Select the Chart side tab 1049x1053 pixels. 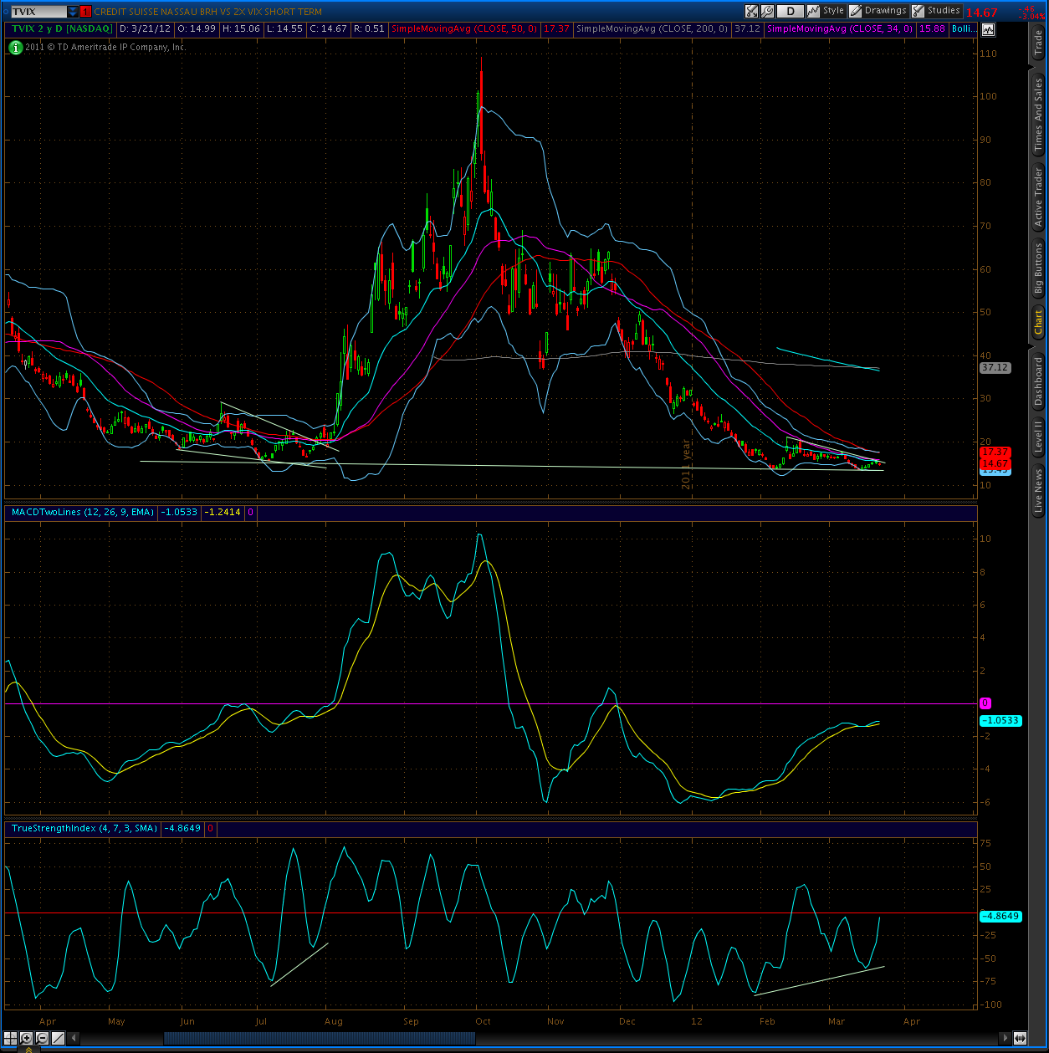pyautogui.click(x=1038, y=322)
